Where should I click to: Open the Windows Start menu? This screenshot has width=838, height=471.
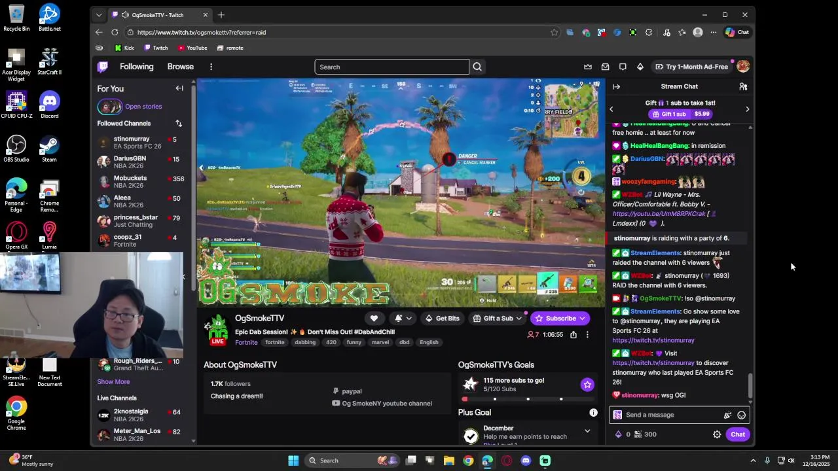(x=293, y=461)
